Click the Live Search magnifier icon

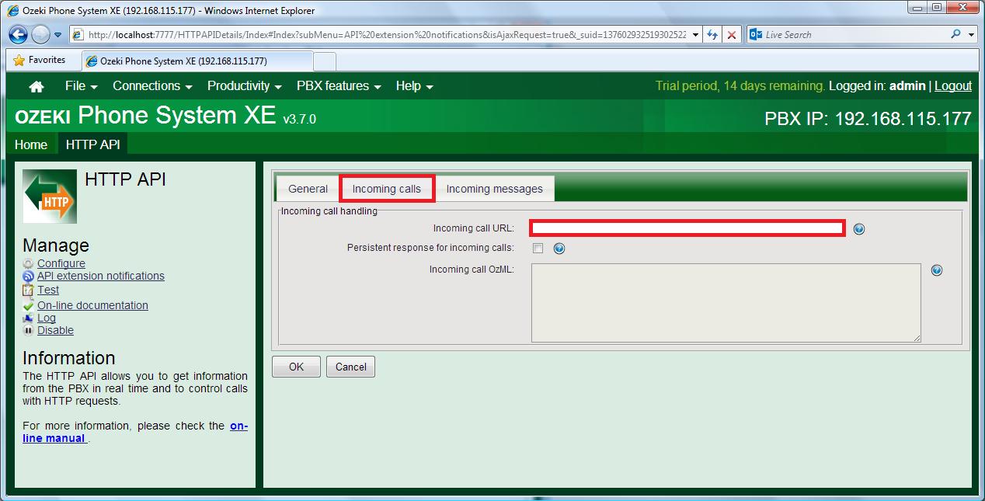click(955, 34)
